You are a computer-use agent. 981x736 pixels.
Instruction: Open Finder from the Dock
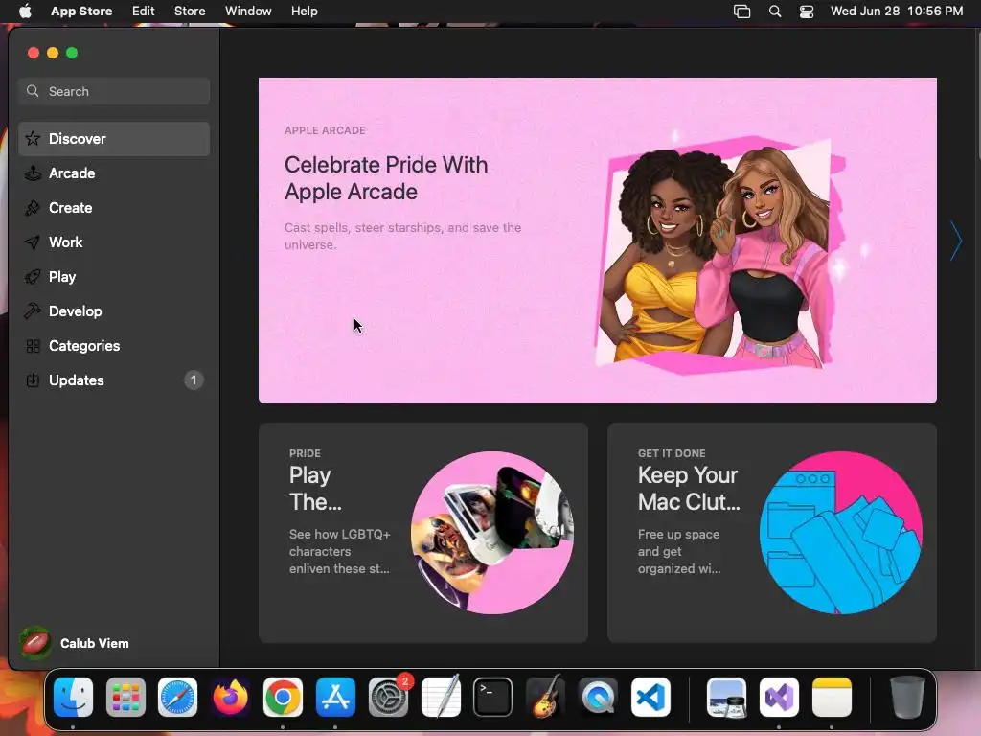[73, 697]
